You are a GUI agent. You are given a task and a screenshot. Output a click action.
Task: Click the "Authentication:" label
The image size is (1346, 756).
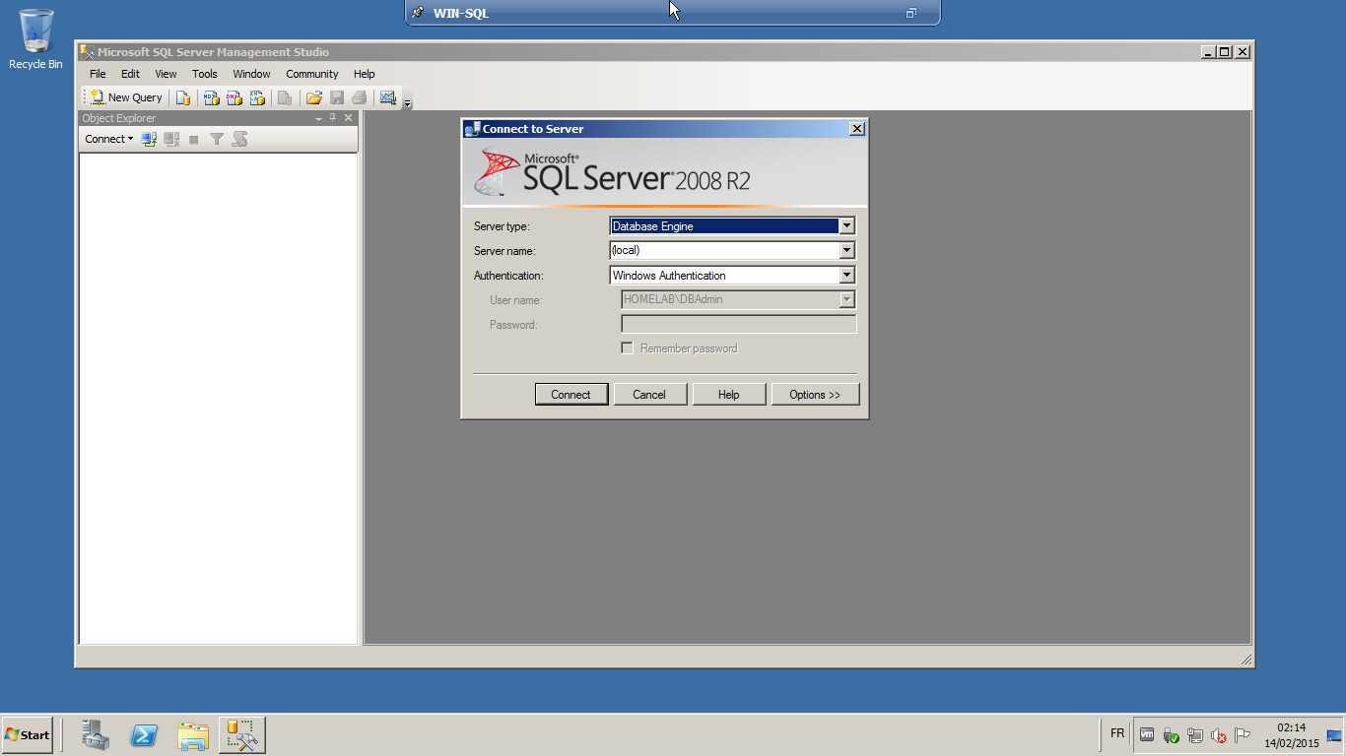click(x=508, y=277)
